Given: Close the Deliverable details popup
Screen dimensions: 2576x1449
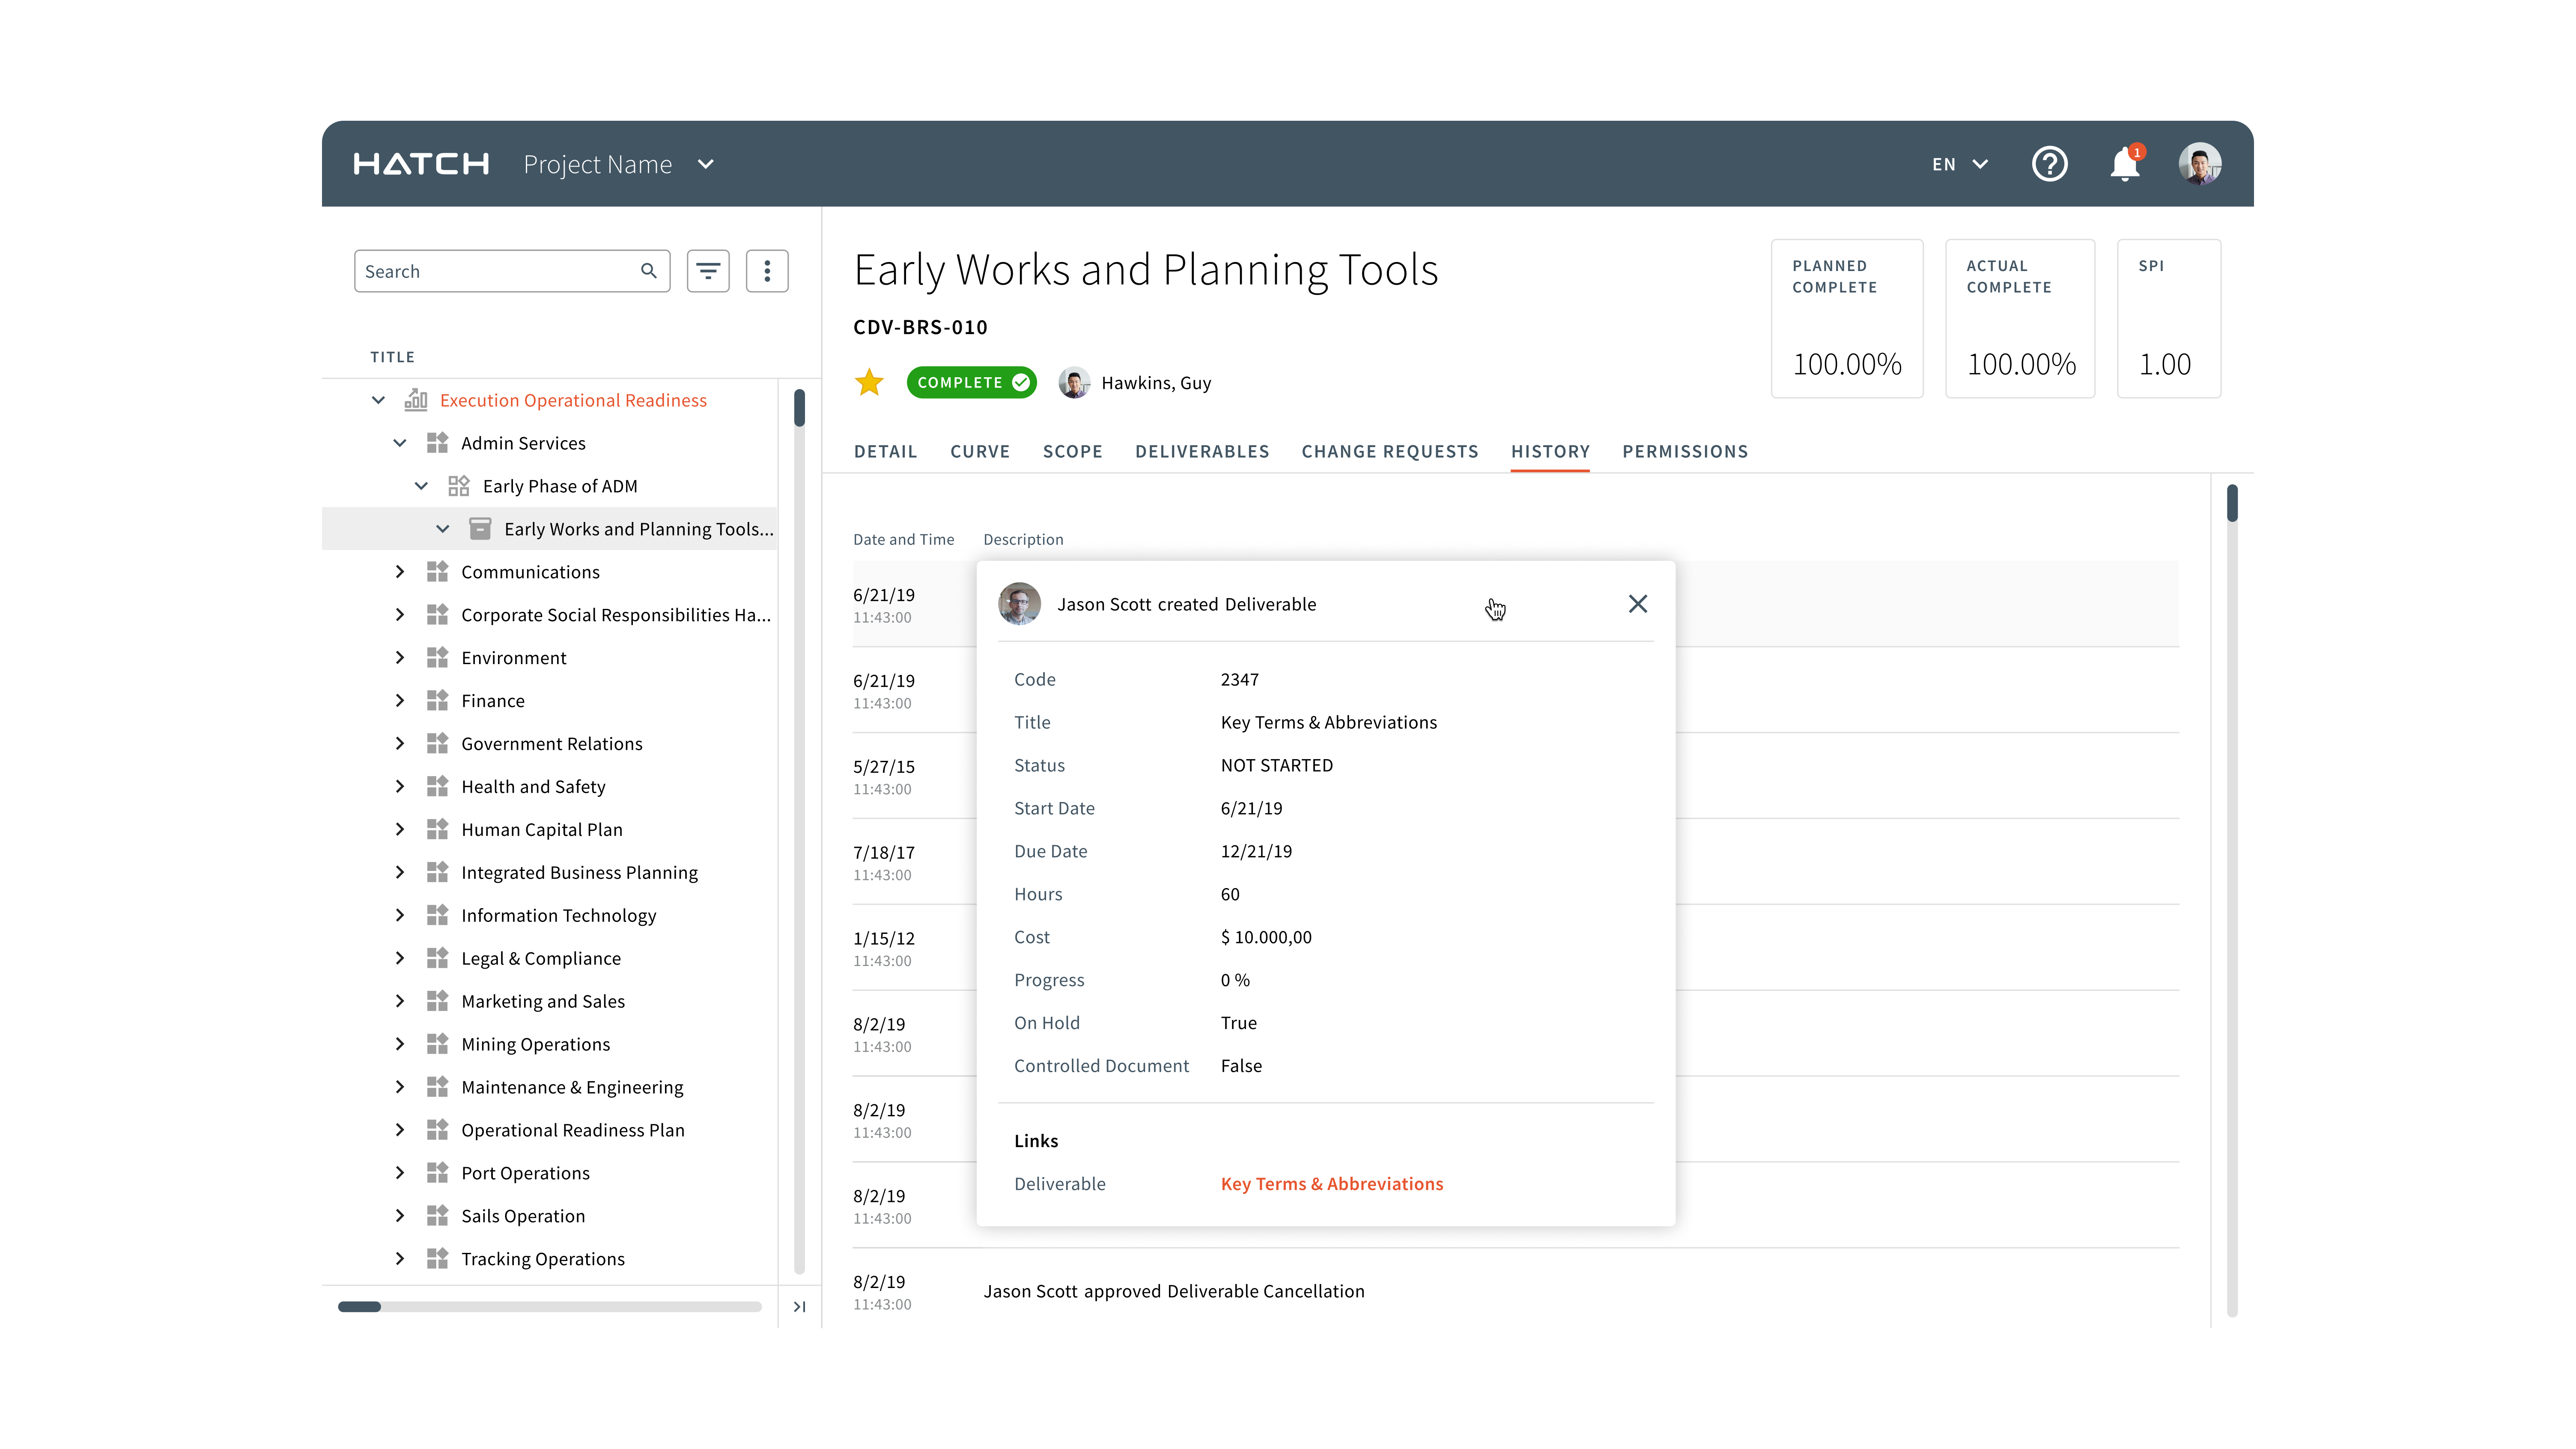Looking at the screenshot, I should tap(1637, 604).
